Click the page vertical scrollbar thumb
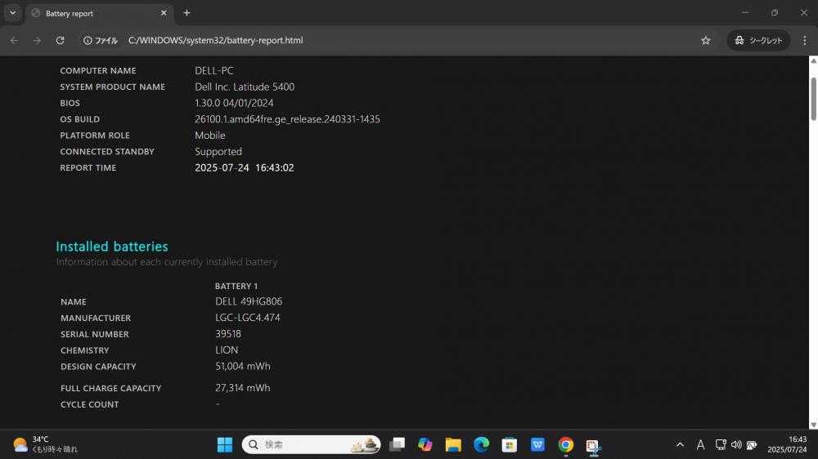 (813, 99)
